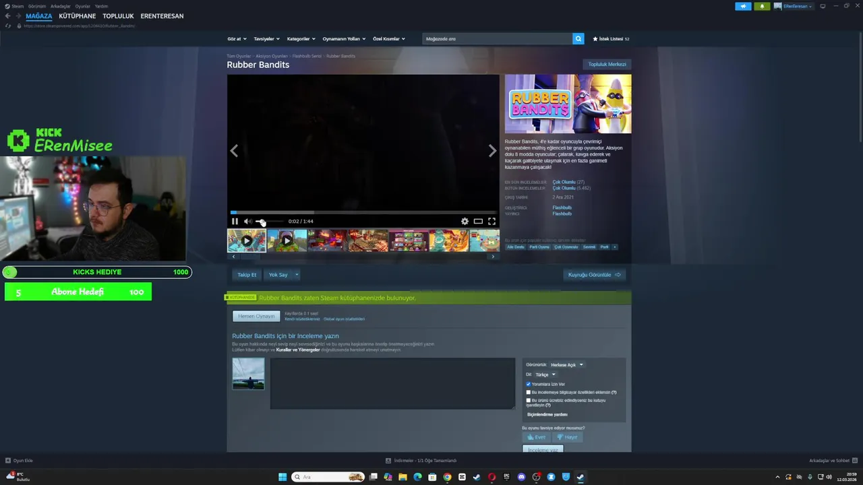The image size is (863, 485).
Task: Open Oyun Ekle plus icon at bottom left
Action: click(8, 461)
